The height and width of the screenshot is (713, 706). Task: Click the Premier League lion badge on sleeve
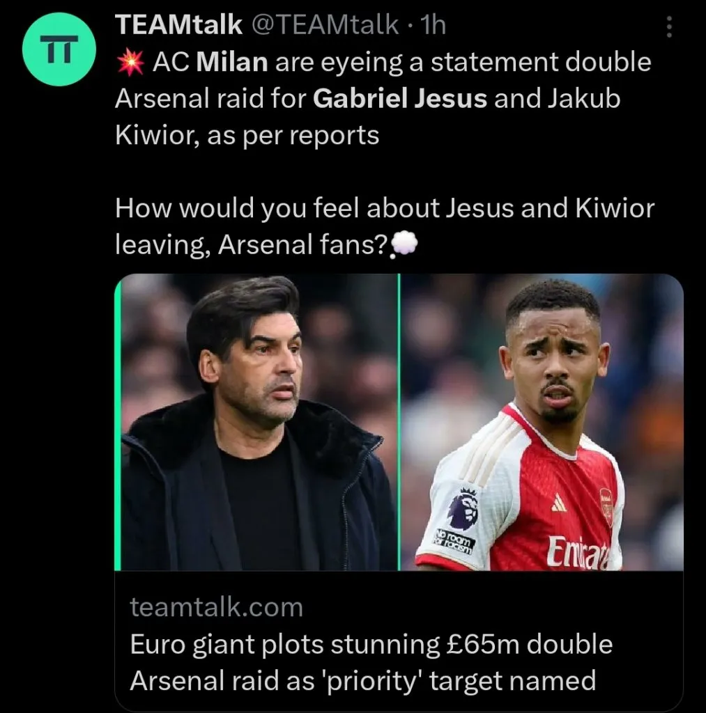463,509
